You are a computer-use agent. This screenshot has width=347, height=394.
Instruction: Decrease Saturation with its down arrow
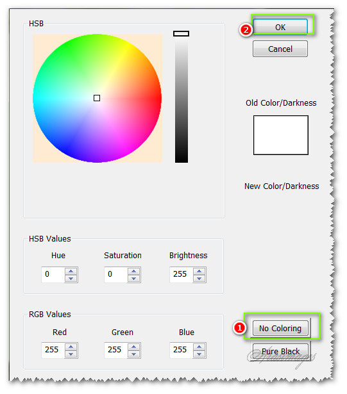pyautogui.click(x=134, y=279)
